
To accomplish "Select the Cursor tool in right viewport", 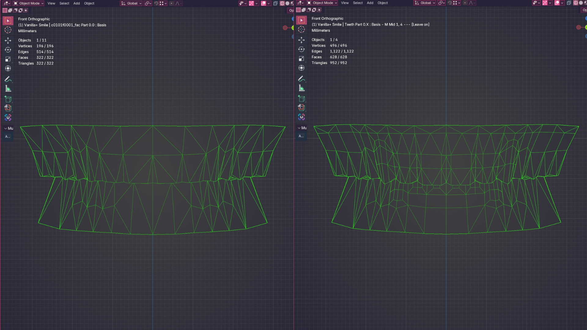I will [x=301, y=29].
